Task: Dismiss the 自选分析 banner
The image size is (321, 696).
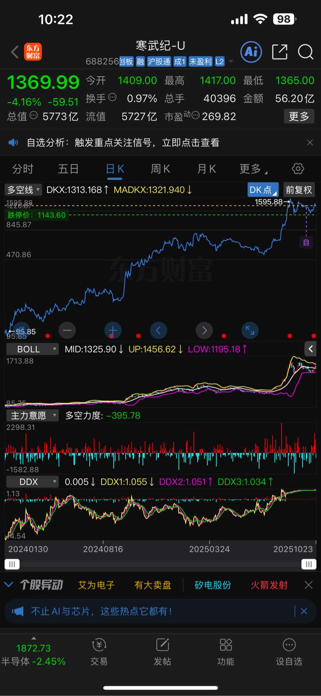Action: coord(310,142)
